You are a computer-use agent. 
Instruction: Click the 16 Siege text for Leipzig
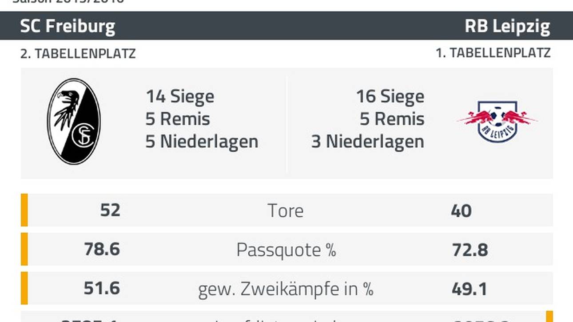click(390, 97)
